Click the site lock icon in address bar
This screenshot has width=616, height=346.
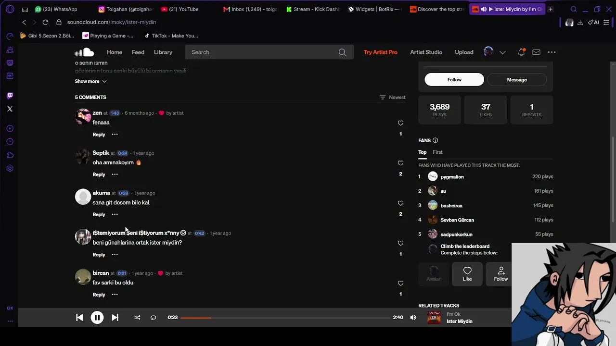coord(59,22)
